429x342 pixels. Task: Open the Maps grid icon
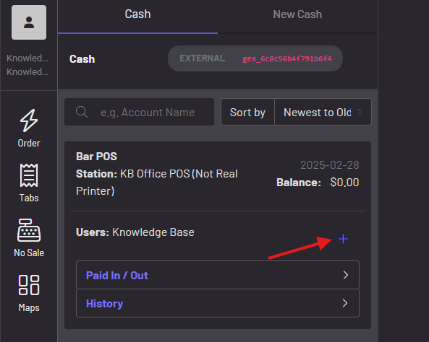pos(29,285)
